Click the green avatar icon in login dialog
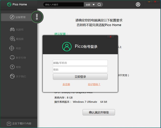 (x=67, y=47)
